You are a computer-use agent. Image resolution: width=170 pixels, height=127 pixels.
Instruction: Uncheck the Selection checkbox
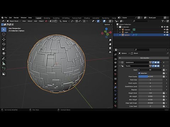[139, 73]
